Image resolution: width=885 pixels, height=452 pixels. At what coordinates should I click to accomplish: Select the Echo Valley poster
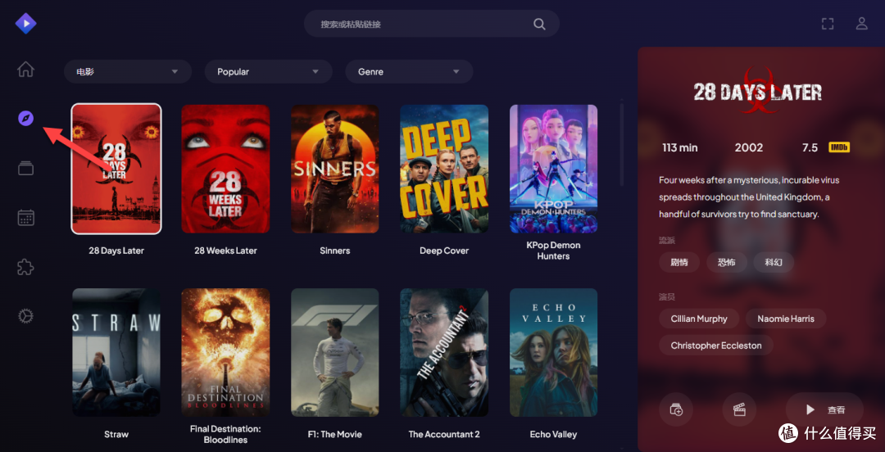(554, 353)
